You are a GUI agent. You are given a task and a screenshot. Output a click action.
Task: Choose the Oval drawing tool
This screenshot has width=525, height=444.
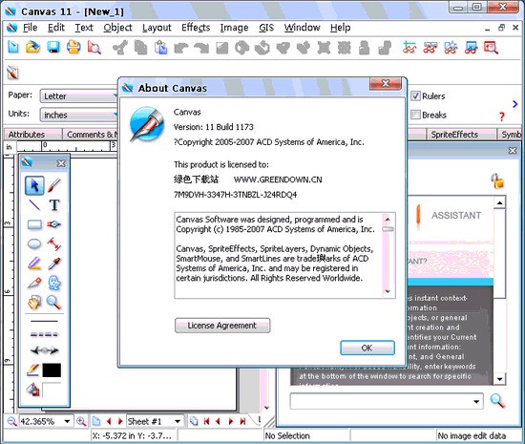(x=34, y=244)
